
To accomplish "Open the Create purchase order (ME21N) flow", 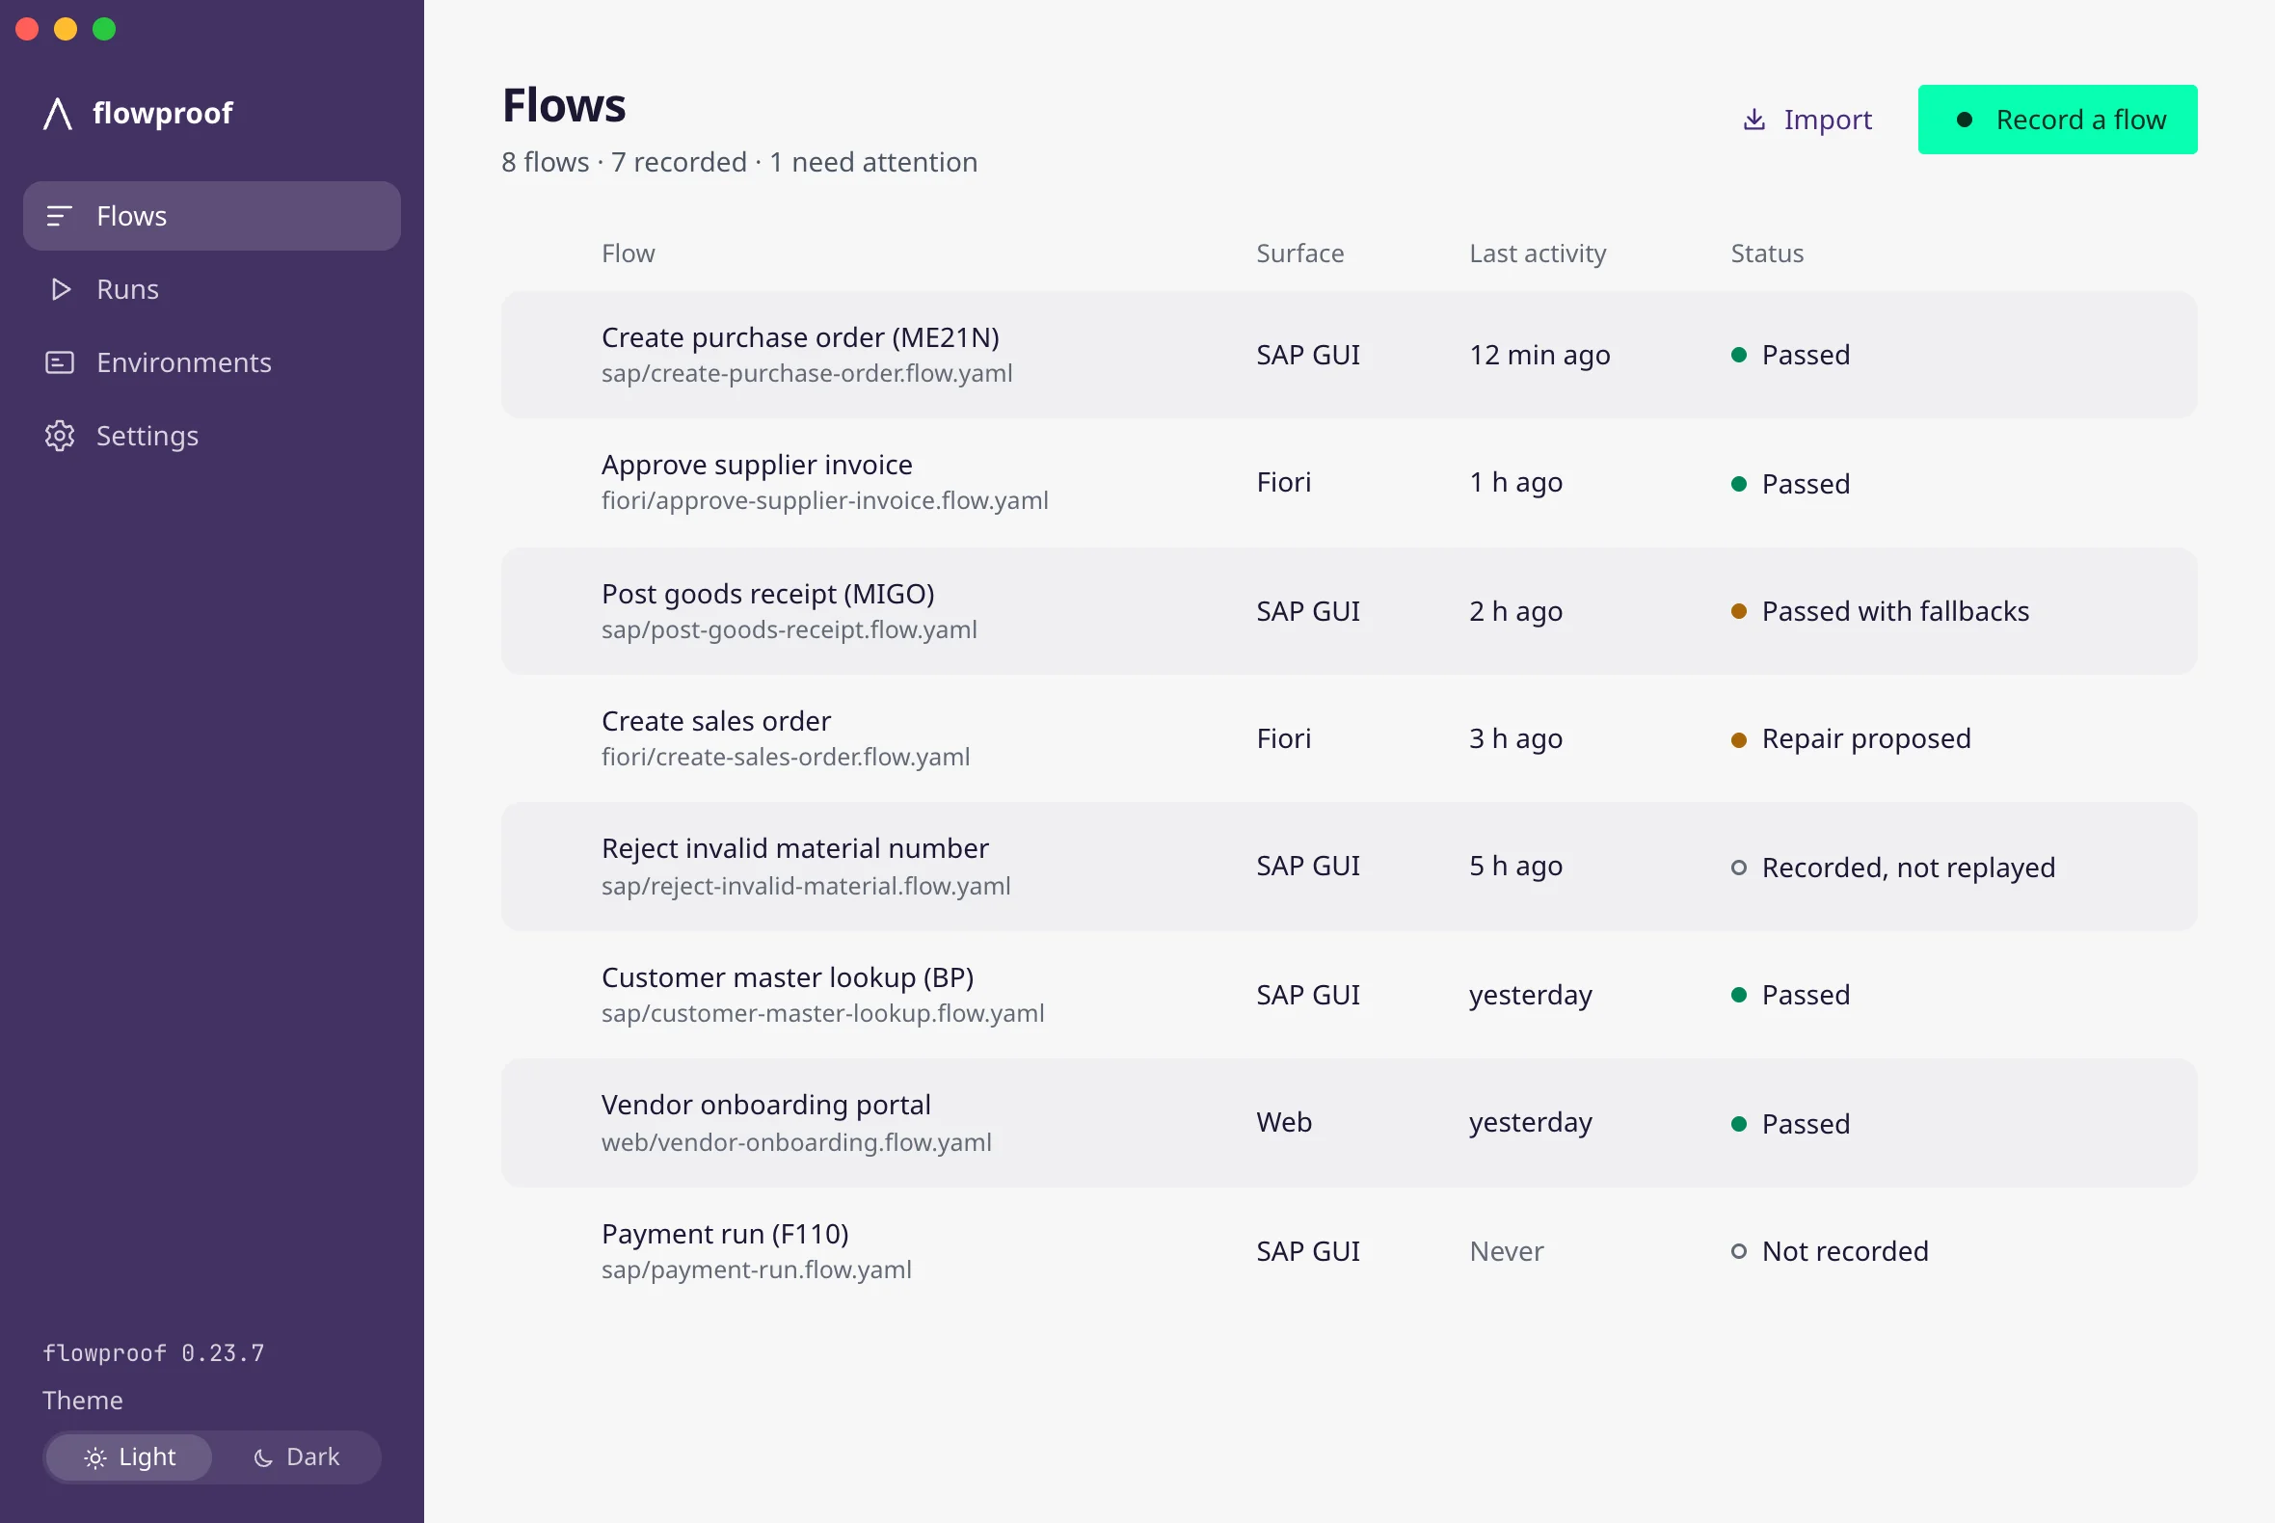I will click(1350, 356).
